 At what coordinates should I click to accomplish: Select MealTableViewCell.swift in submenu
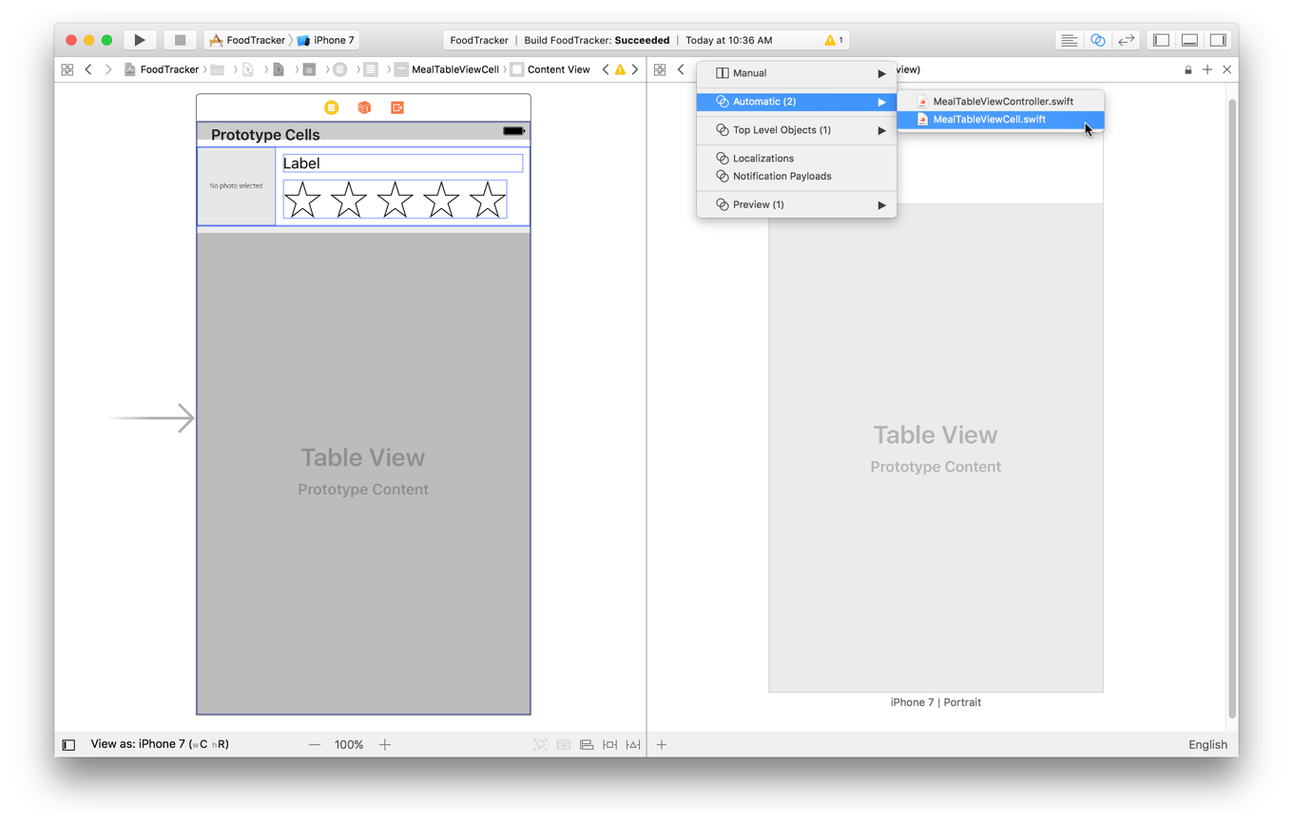point(1001,120)
